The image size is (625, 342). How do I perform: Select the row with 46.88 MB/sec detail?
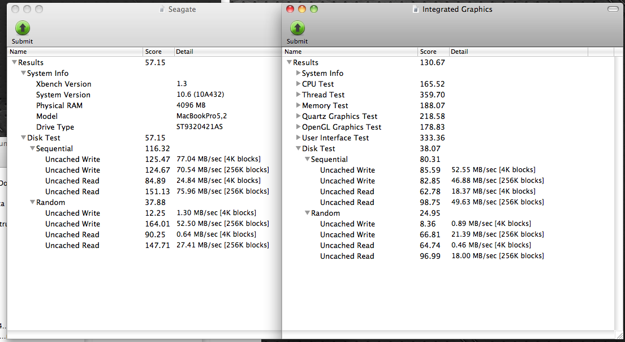[x=449, y=181]
